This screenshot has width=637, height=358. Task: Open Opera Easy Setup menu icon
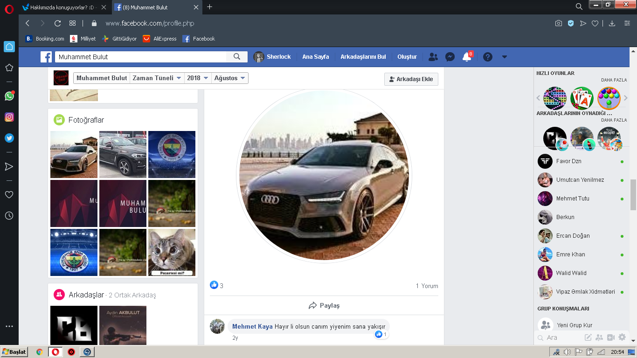627,23
